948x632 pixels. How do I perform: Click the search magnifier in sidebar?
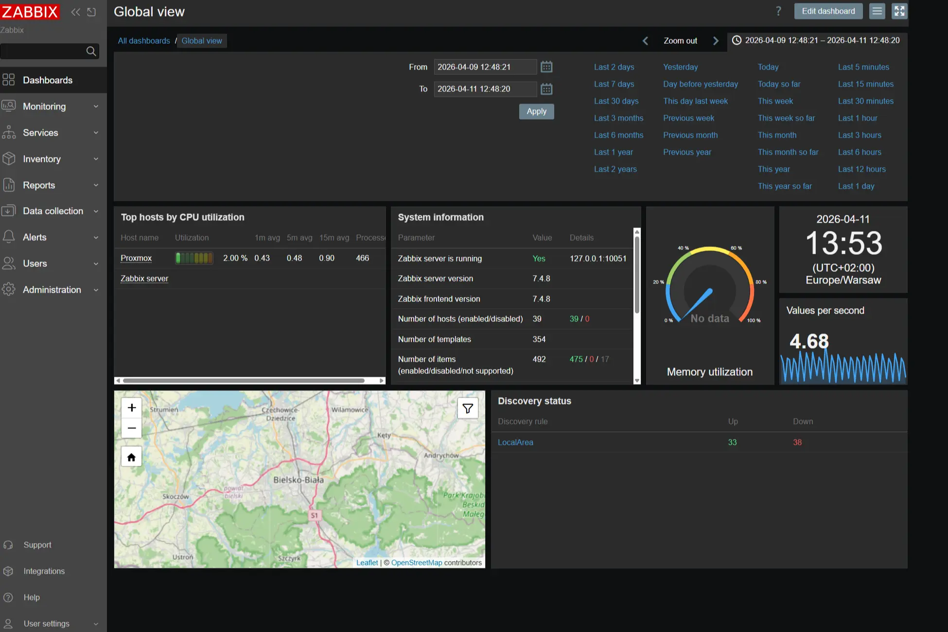pyautogui.click(x=91, y=51)
